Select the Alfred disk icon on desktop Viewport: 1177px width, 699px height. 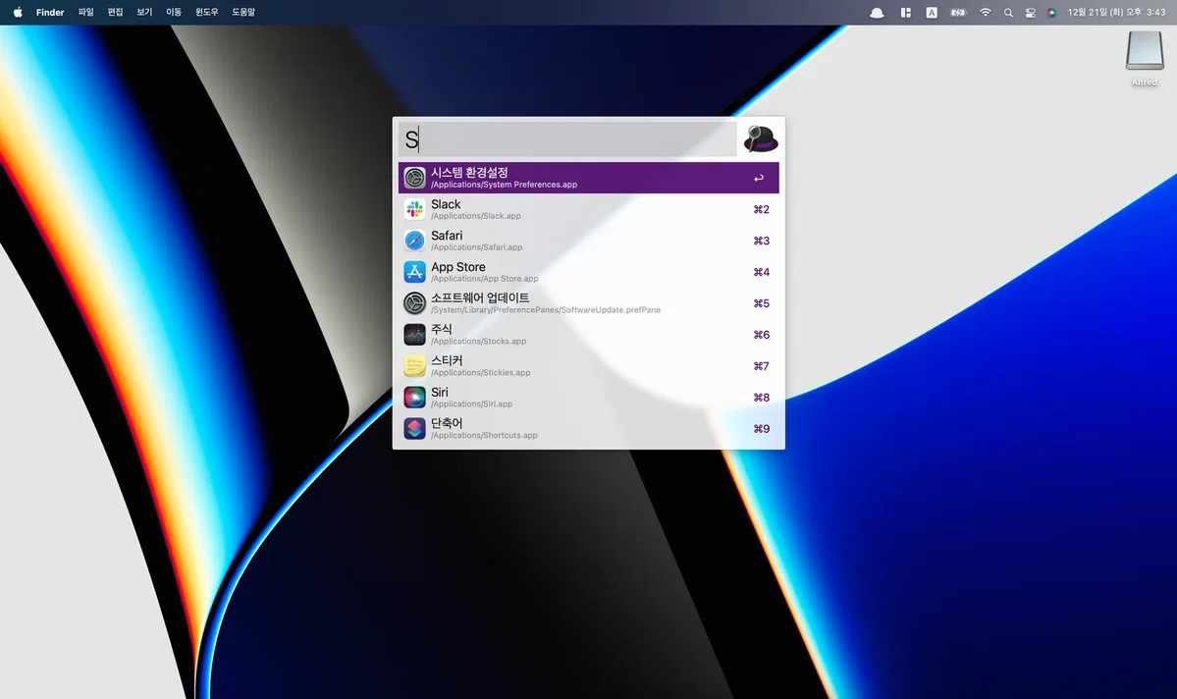click(x=1144, y=50)
